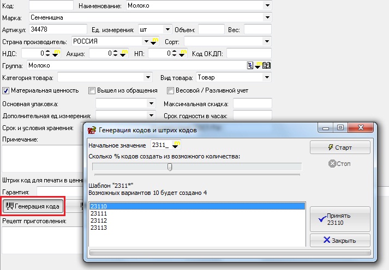Click m-arrow icon next to НДС
The image size is (389, 270).
pos(56,53)
